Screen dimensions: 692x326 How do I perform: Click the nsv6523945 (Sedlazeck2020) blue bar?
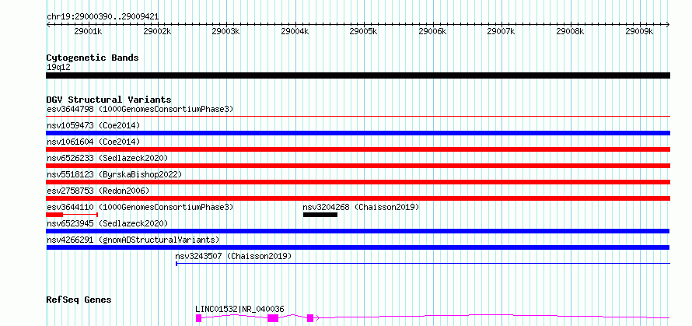click(358, 231)
